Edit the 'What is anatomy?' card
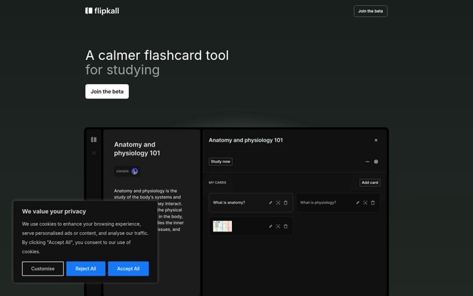This screenshot has width=473, height=296. pos(271,203)
